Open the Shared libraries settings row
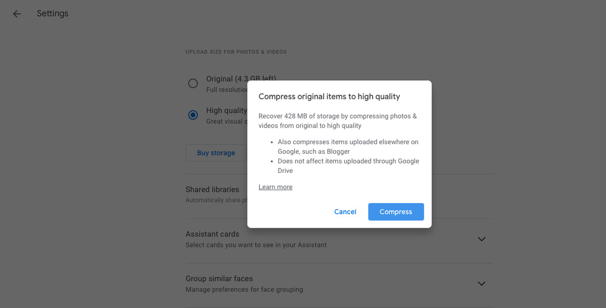Screen dimensions: 606x308 [x=212, y=190]
